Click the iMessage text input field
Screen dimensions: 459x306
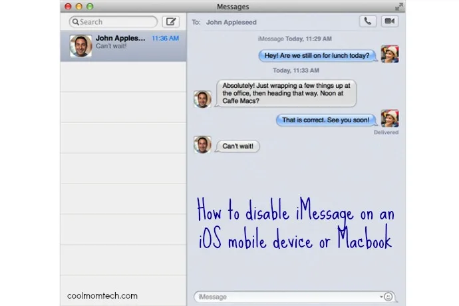click(294, 297)
